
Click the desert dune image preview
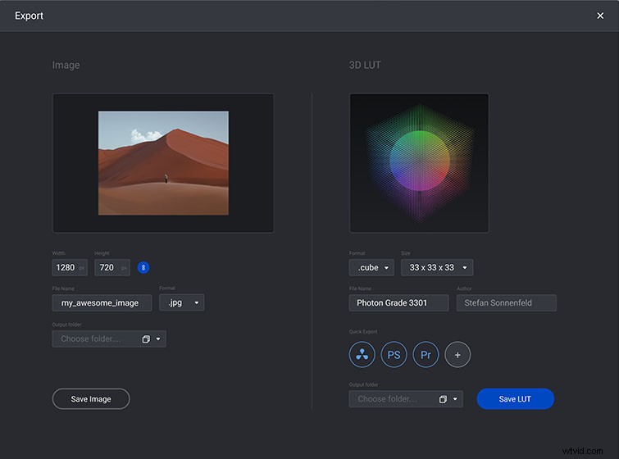point(163,163)
